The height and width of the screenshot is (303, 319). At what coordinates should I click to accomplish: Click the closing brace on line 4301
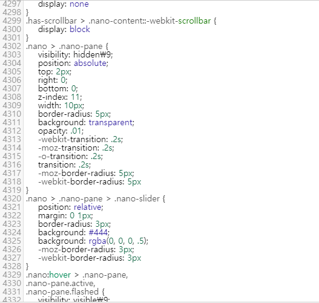pos(27,38)
